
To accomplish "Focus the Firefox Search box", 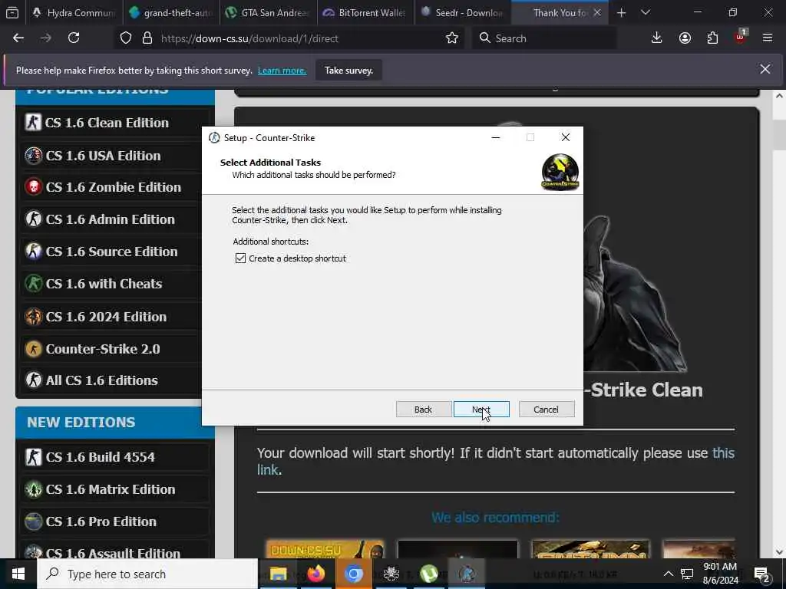I will [545, 38].
